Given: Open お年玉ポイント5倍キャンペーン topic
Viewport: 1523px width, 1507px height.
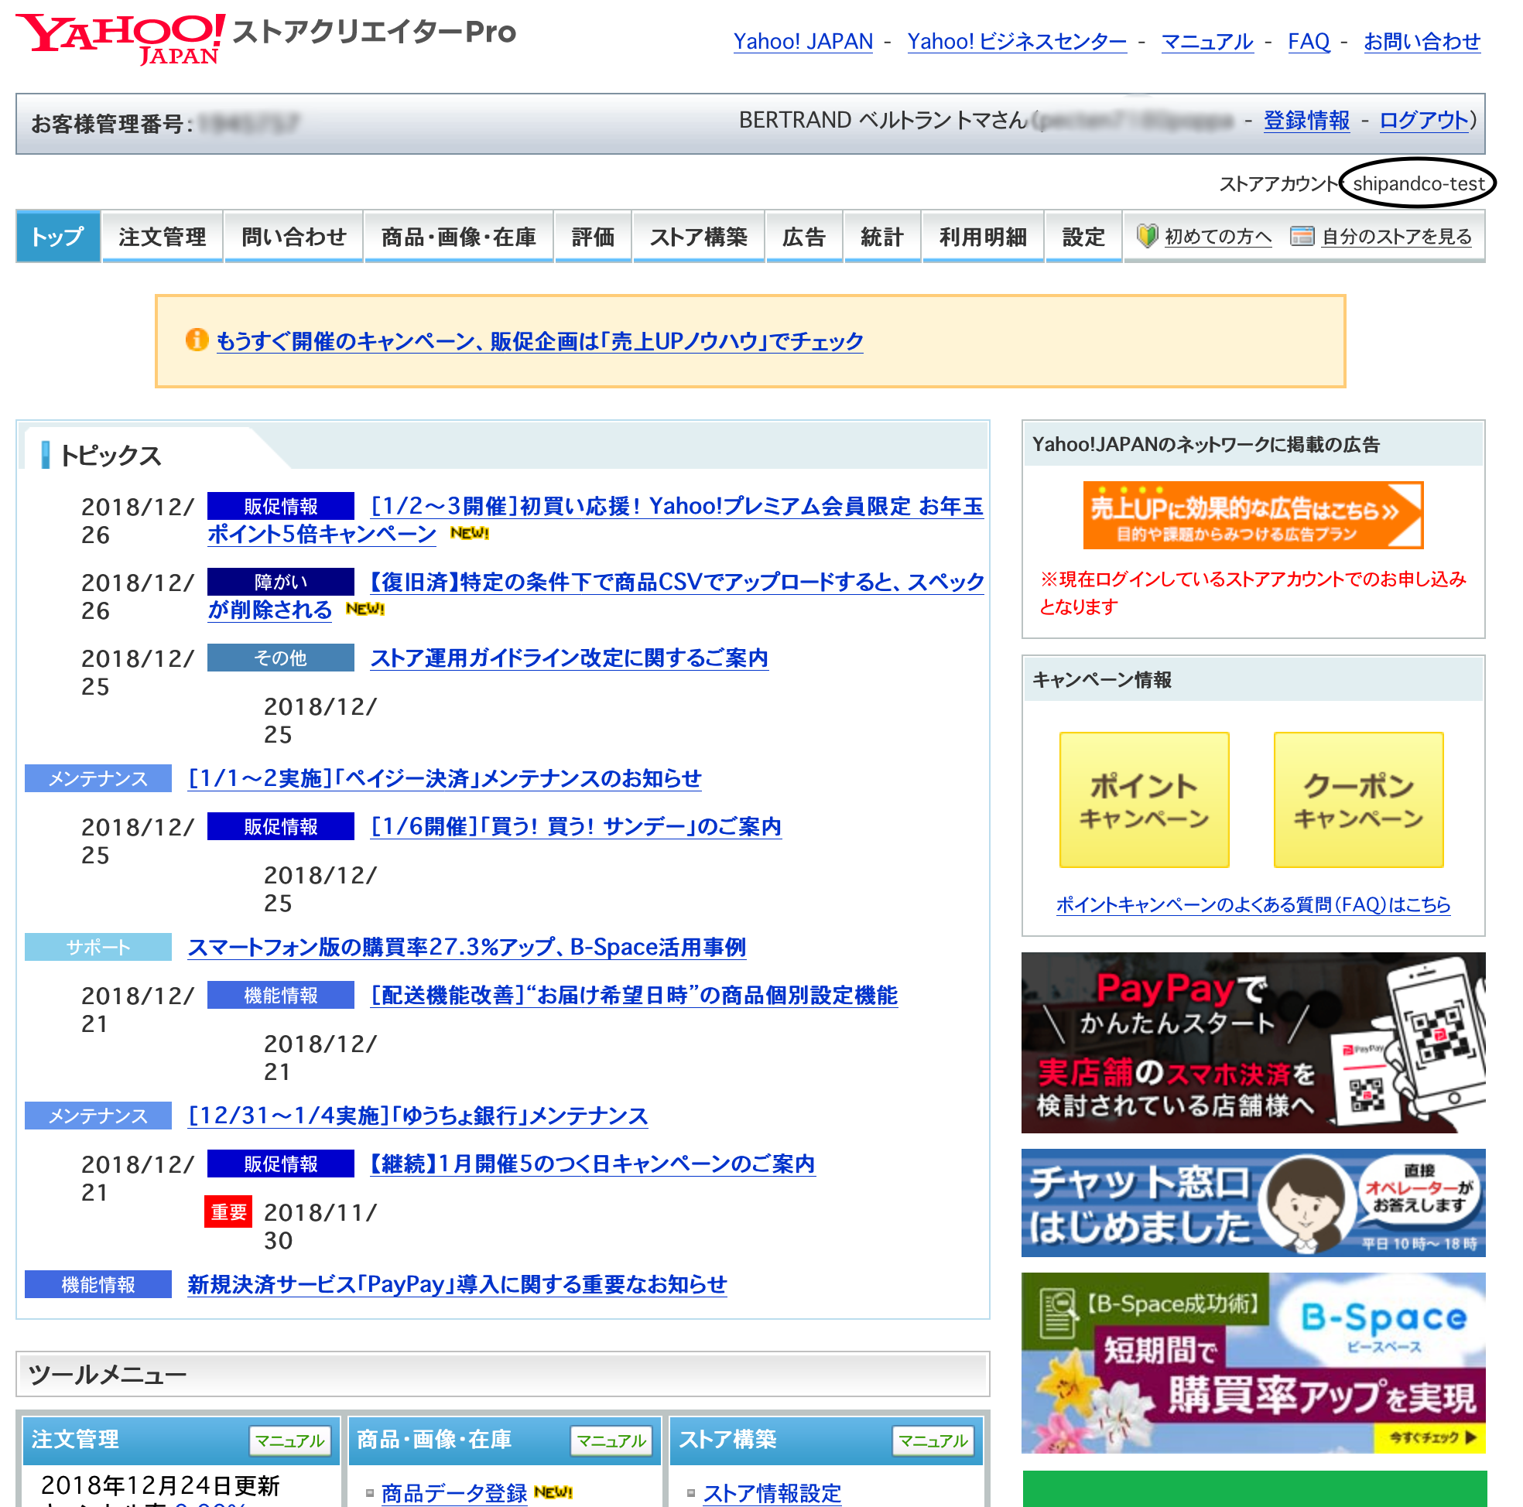Looking at the screenshot, I should (x=595, y=519).
